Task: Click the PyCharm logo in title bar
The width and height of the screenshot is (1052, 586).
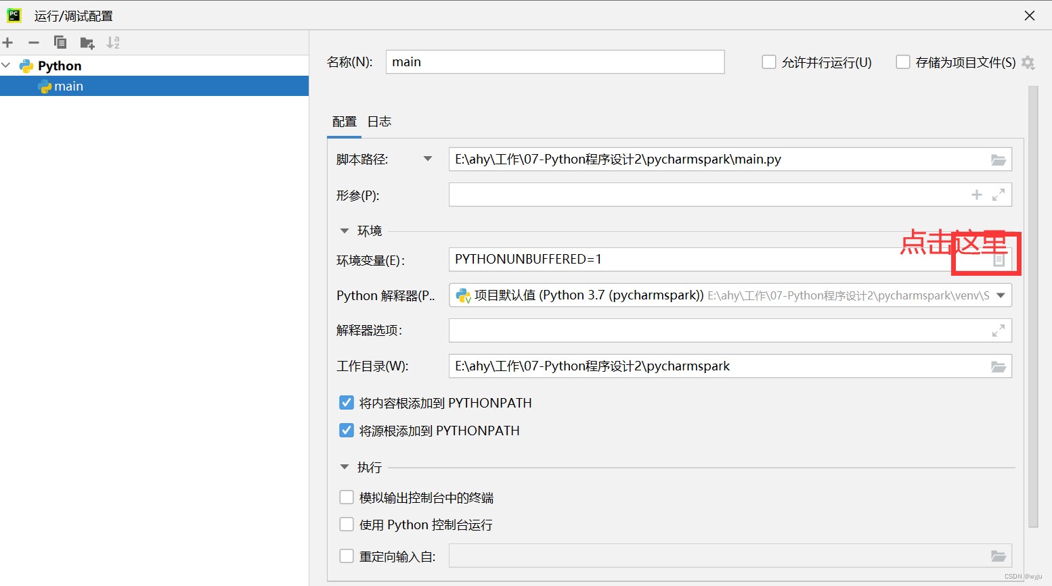Action: [x=14, y=15]
